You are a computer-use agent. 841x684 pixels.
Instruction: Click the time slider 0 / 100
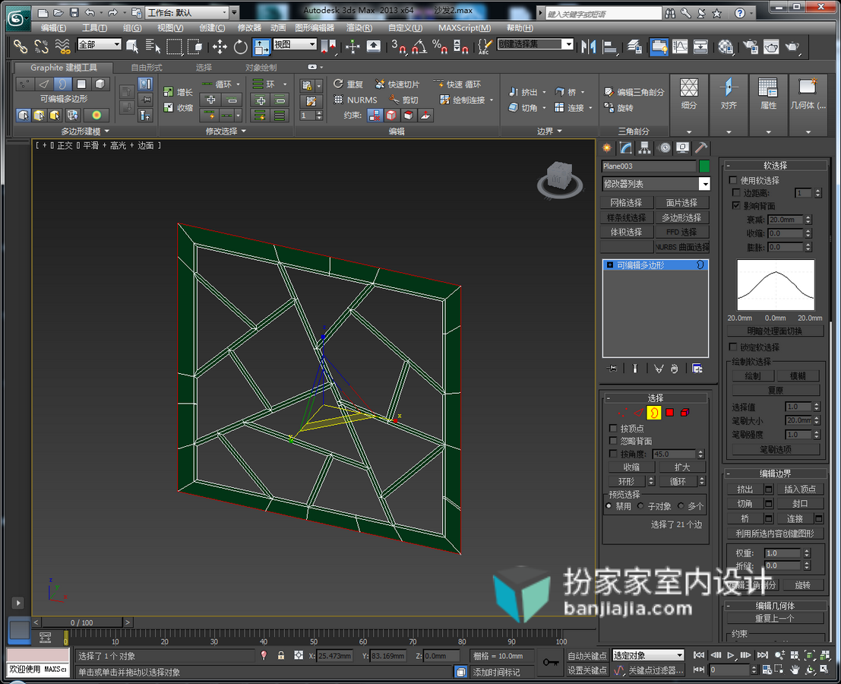pos(81,622)
